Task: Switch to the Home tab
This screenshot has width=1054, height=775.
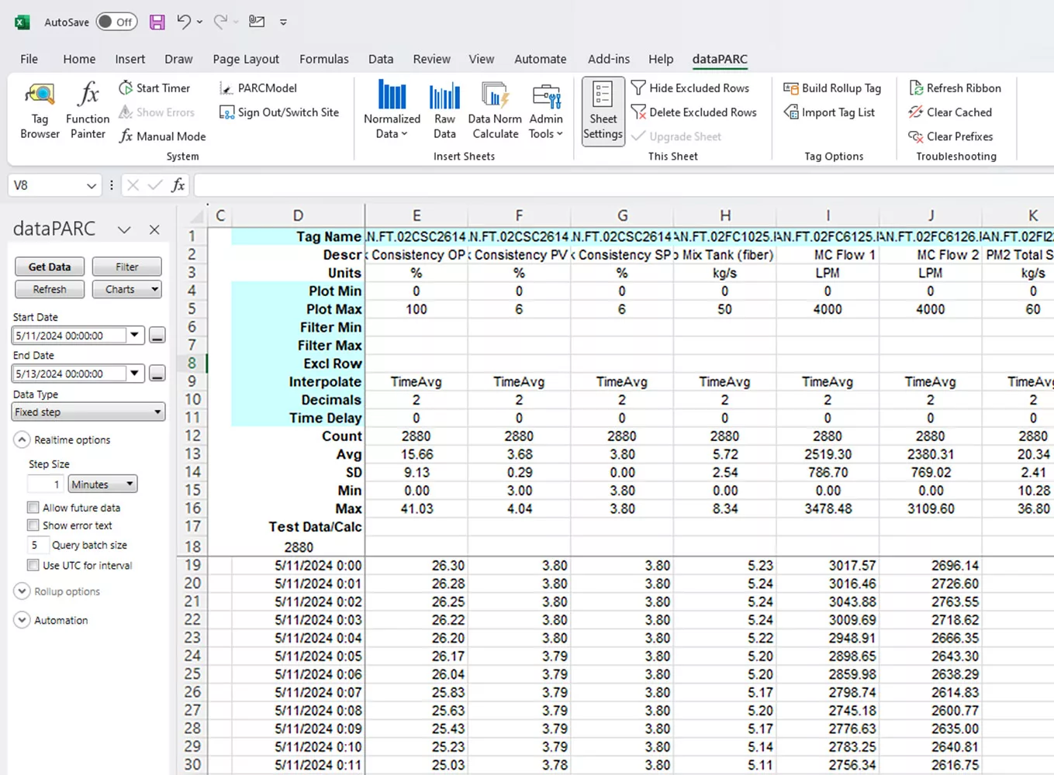Action: 79,59
